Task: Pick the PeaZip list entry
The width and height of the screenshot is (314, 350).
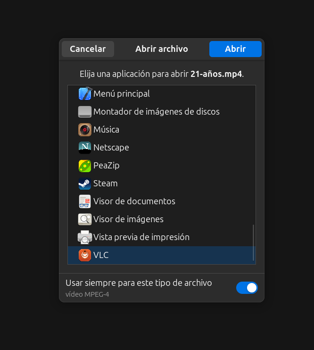Action: coord(106,166)
